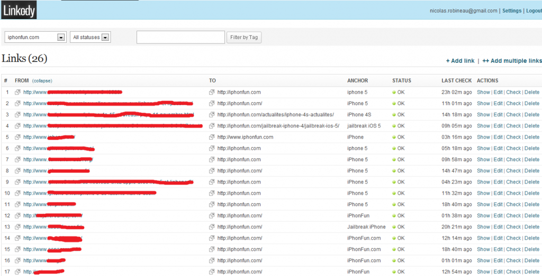Image resolution: width=542 pixels, height=276 pixels.
Task: Open TO link iphonfun.com/actualites/iphone-4s-actualites/
Action: coord(275,115)
